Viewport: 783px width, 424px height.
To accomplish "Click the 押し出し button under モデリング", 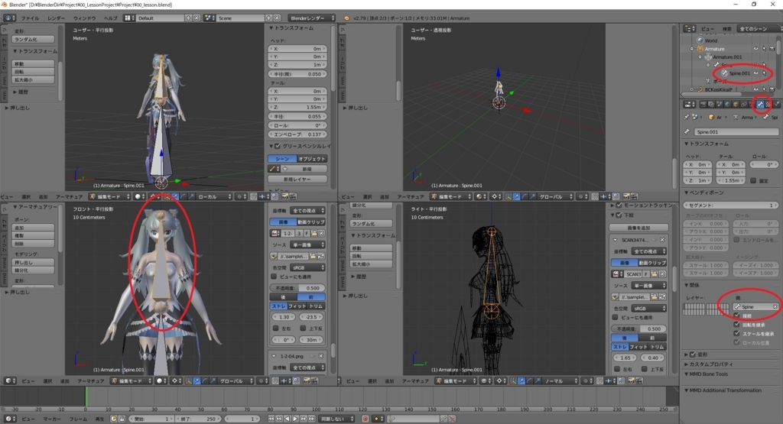I will [34, 262].
